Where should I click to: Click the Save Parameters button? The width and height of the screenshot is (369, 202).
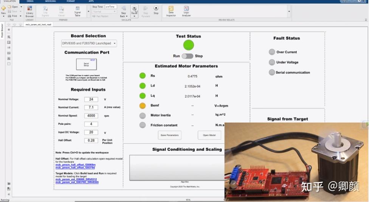(169, 135)
